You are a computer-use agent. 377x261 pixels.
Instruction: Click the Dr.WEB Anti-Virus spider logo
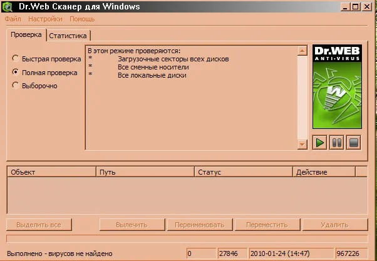click(x=337, y=87)
